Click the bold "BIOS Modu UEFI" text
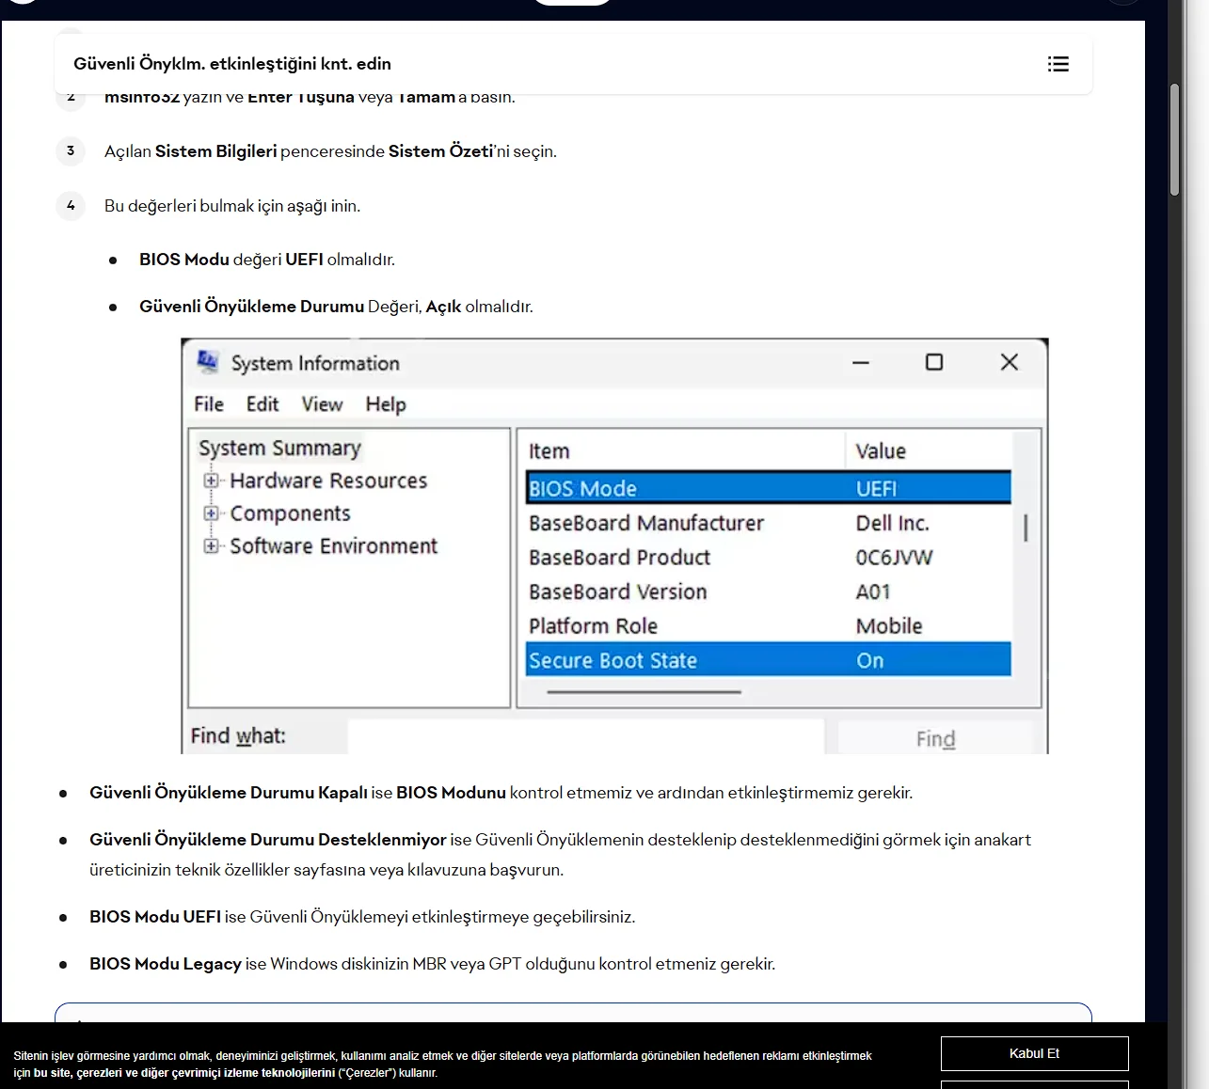The image size is (1209, 1089). [155, 917]
